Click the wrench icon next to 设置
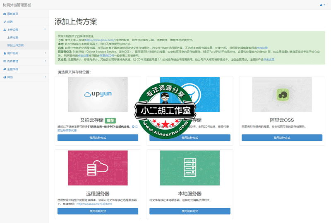Viewport: 331px width, 223px height. tap(5, 21)
